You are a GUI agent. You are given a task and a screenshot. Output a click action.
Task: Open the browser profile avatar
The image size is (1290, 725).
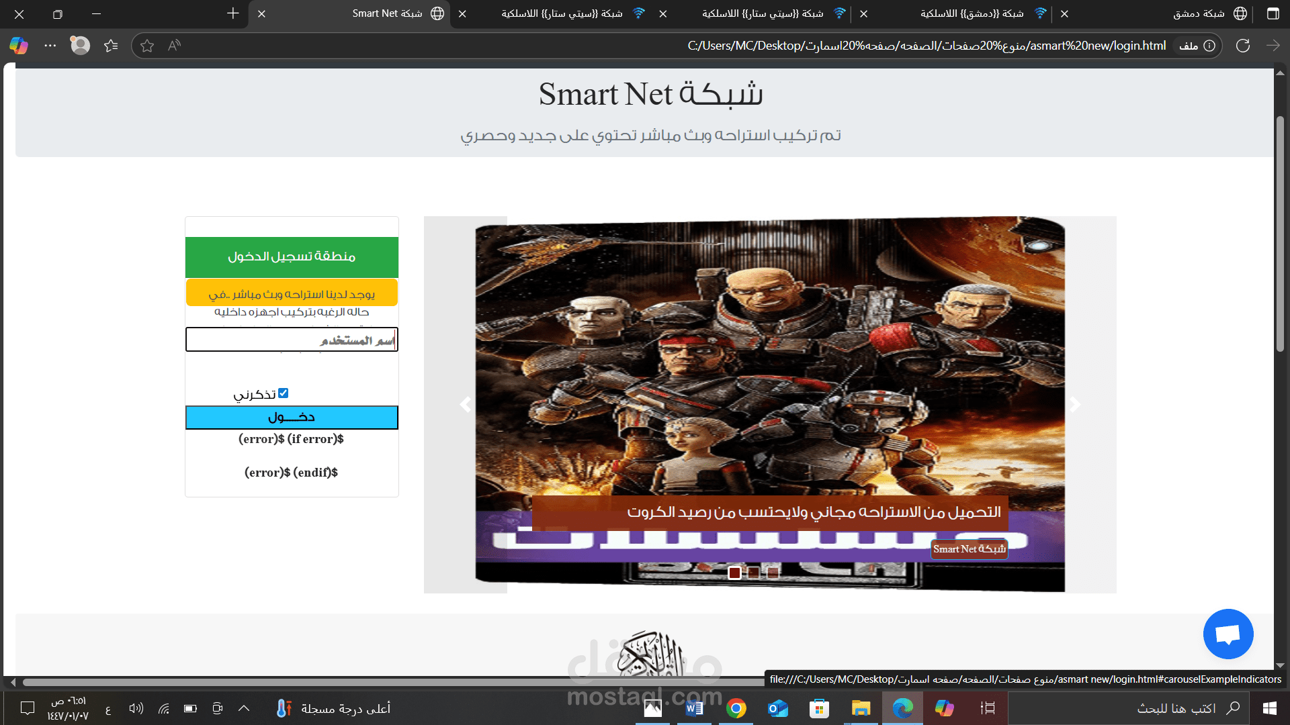80,46
